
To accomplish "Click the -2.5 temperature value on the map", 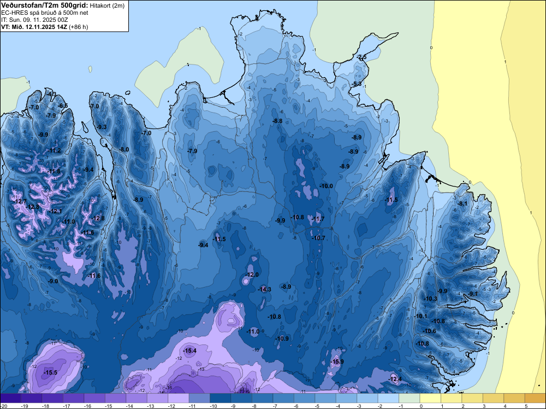I will click(x=361, y=57).
